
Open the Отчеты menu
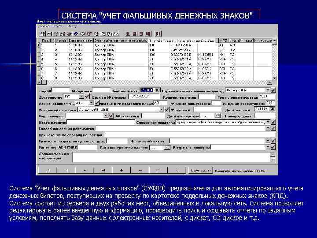[x=58, y=26]
